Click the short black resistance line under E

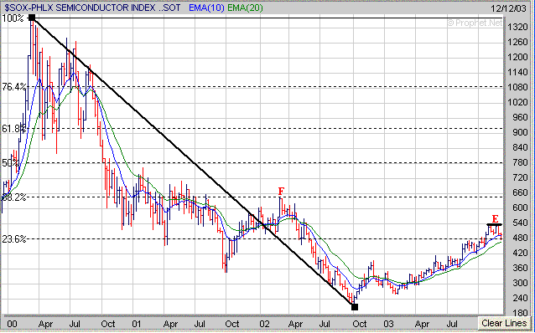[494, 224]
